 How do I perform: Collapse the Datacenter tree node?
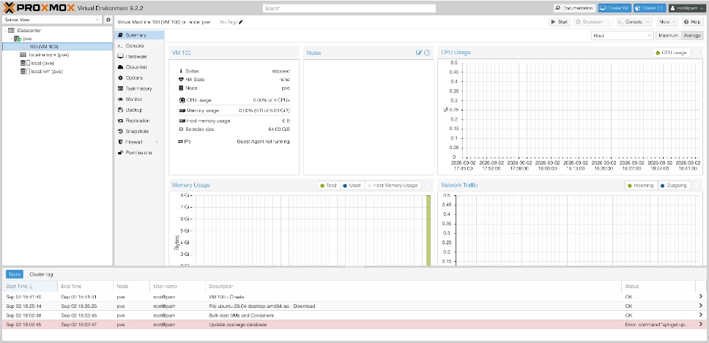5,30
